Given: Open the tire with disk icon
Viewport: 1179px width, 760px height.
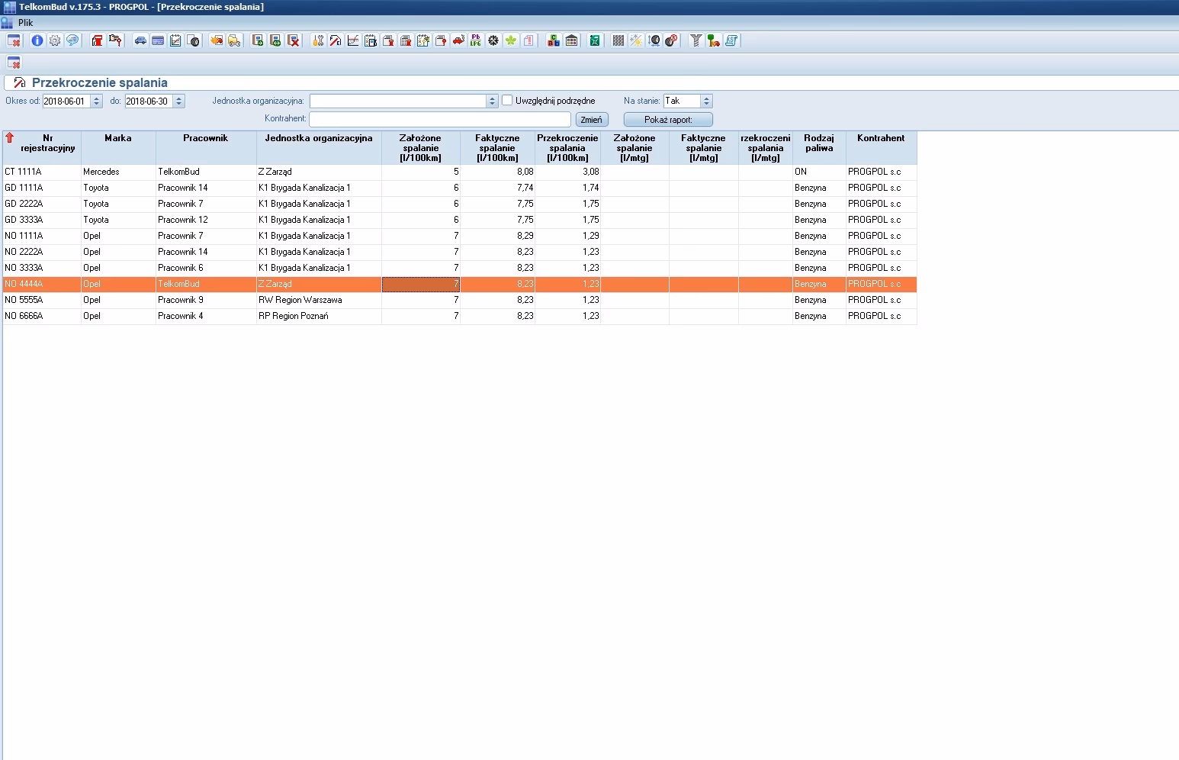Looking at the screenshot, I should pyautogui.click(x=193, y=40).
